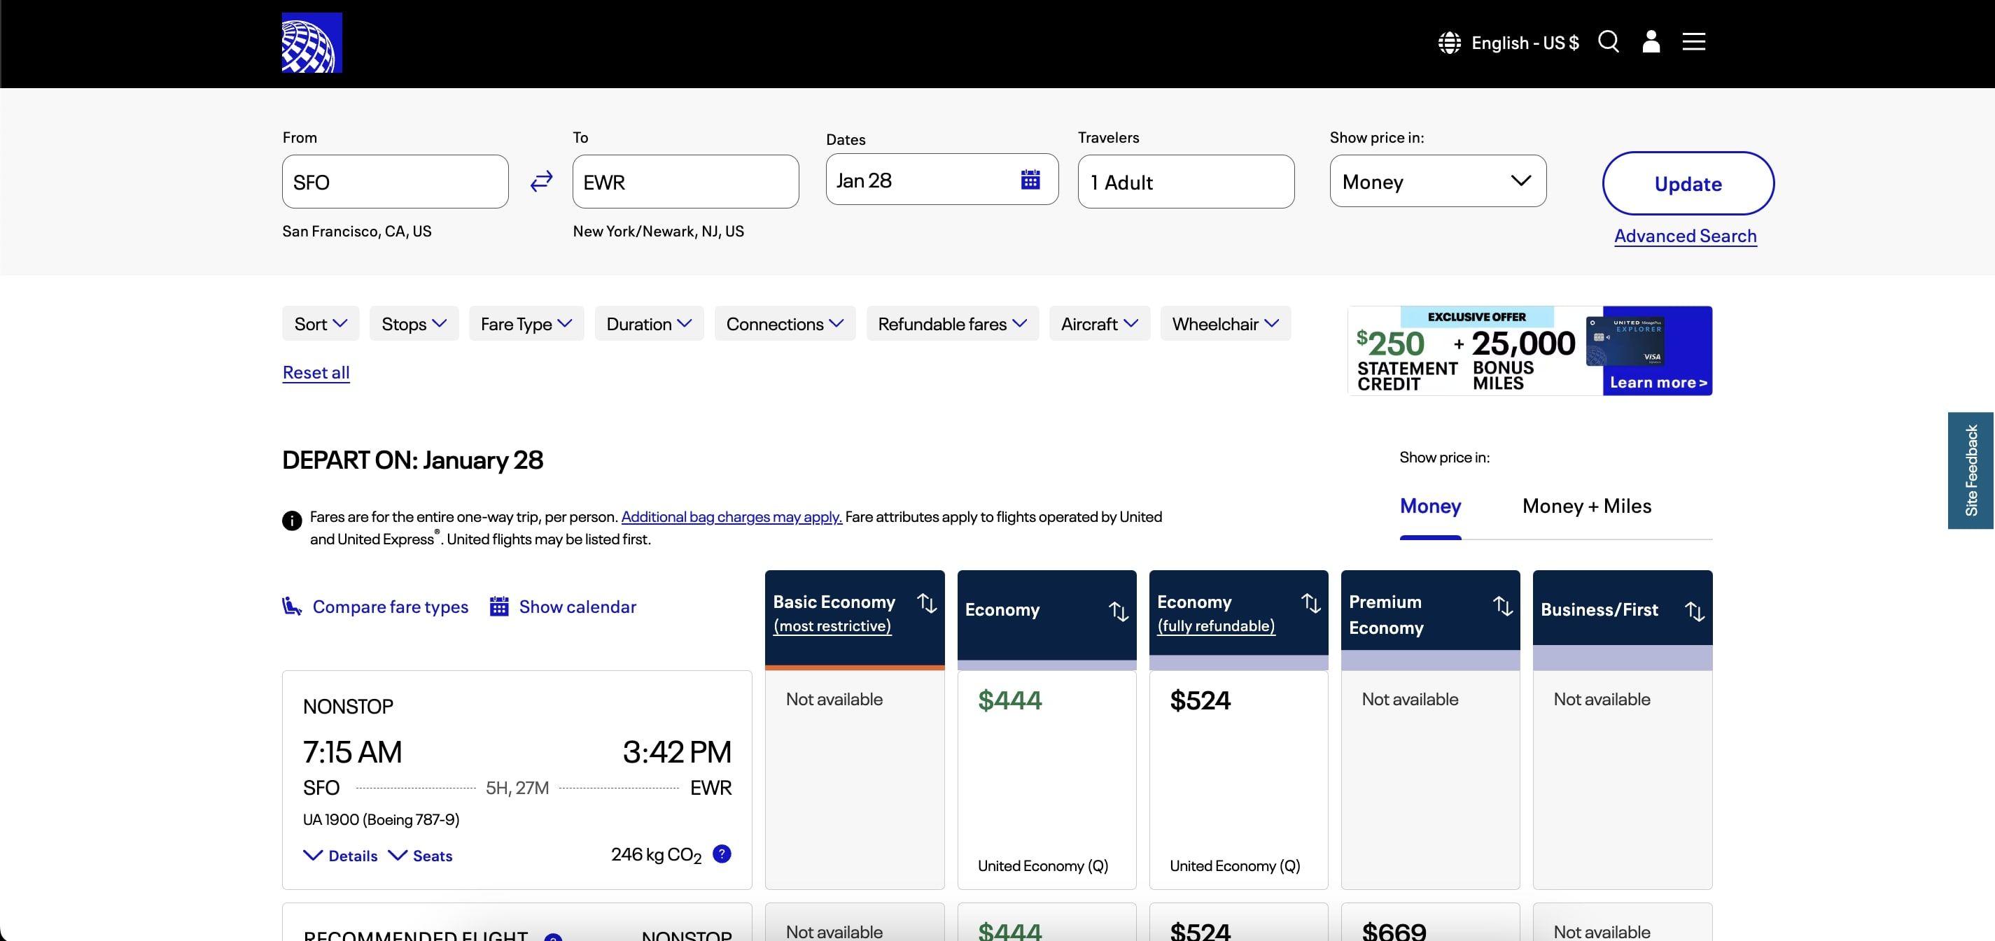Viewport: 1995px width, 941px height.
Task: Expand the Fare Type filter
Action: 526,323
